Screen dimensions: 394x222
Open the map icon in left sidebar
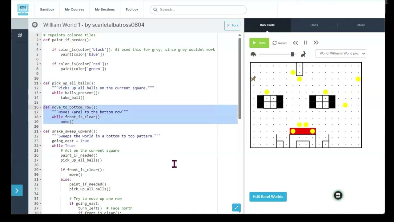point(20,35)
